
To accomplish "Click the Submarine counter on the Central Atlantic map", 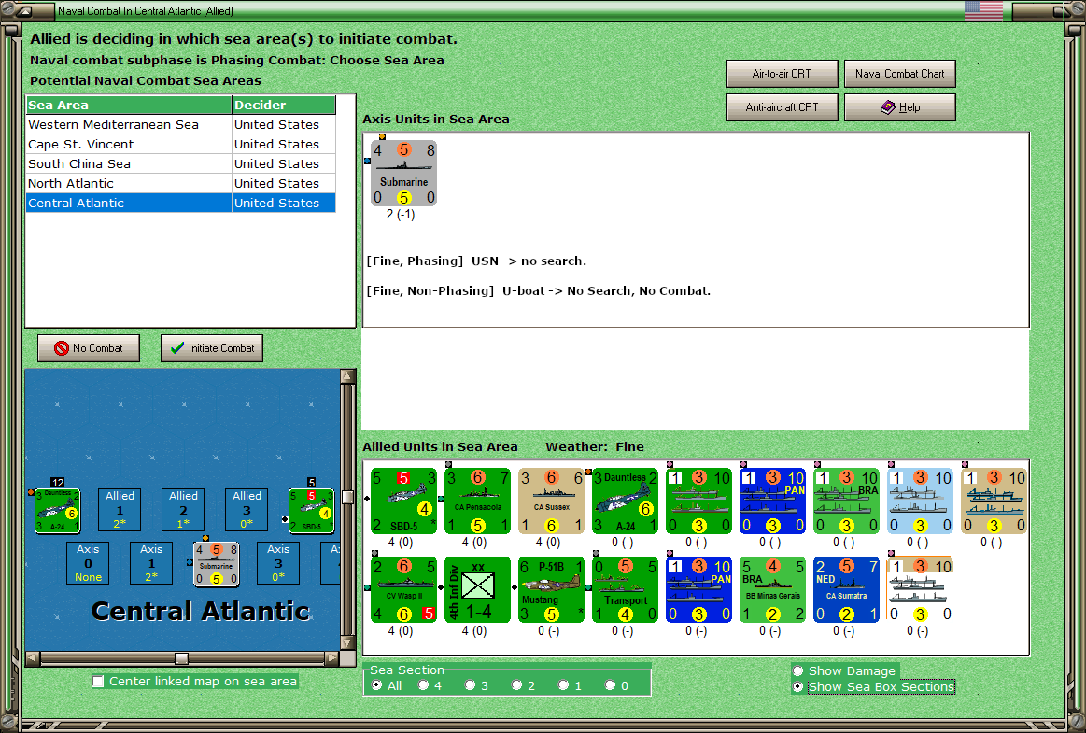I will tap(216, 563).
